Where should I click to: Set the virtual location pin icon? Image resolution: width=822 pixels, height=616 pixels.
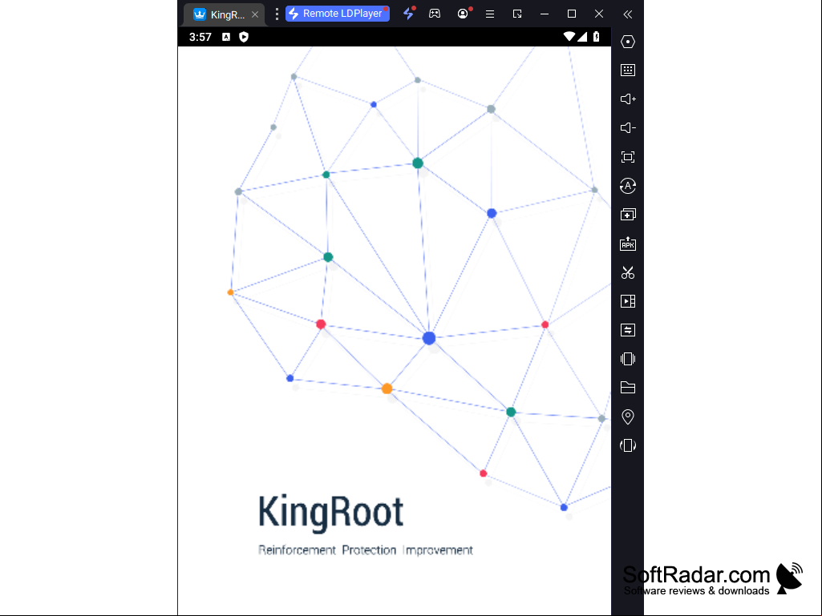pyautogui.click(x=627, y=417)
